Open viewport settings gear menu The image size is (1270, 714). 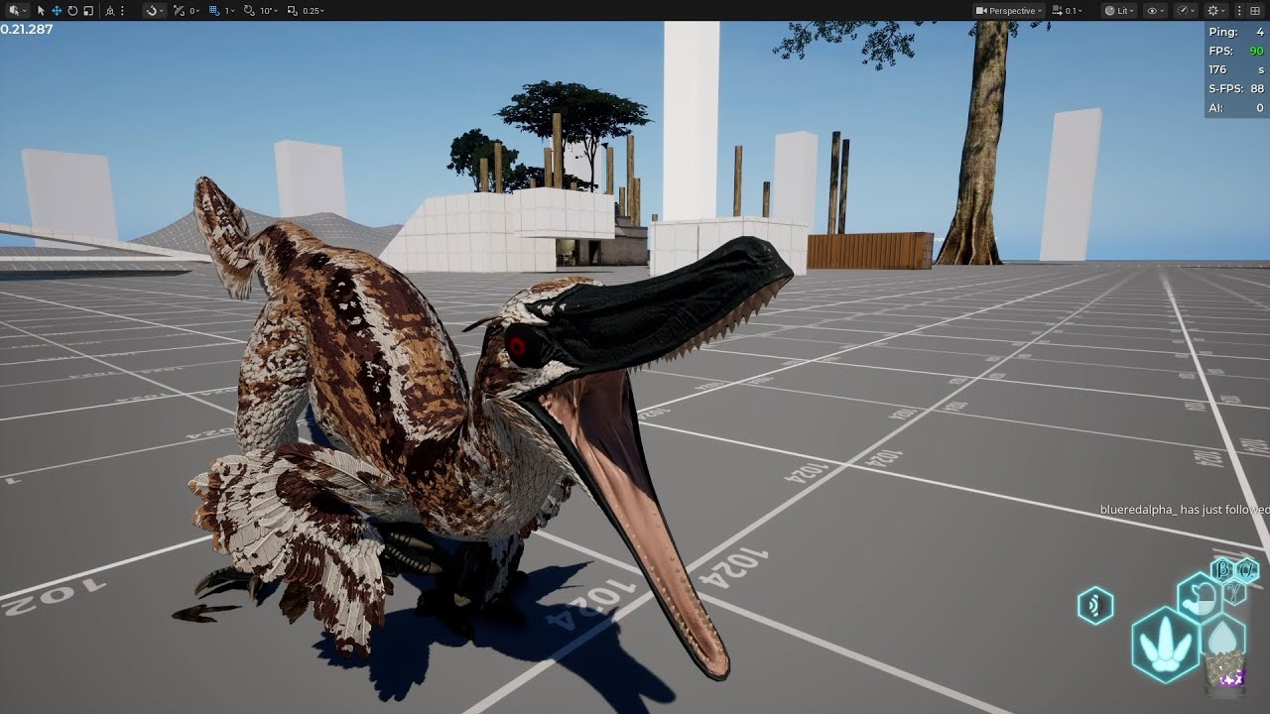(x=1214, y=10)
